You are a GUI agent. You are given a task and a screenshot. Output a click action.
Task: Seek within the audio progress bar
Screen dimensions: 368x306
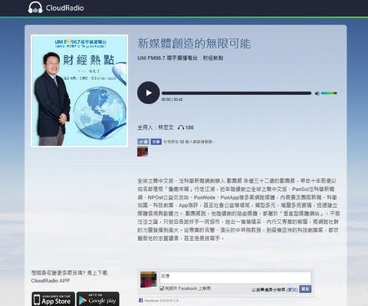[236, 94]
